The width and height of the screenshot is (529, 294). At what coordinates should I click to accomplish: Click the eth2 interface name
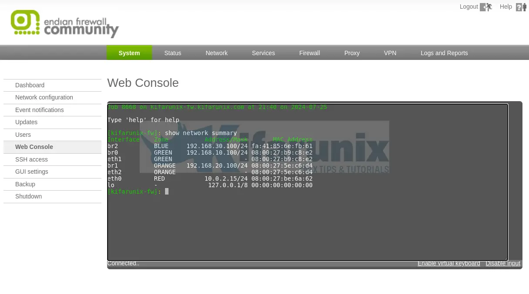point(115,172)
